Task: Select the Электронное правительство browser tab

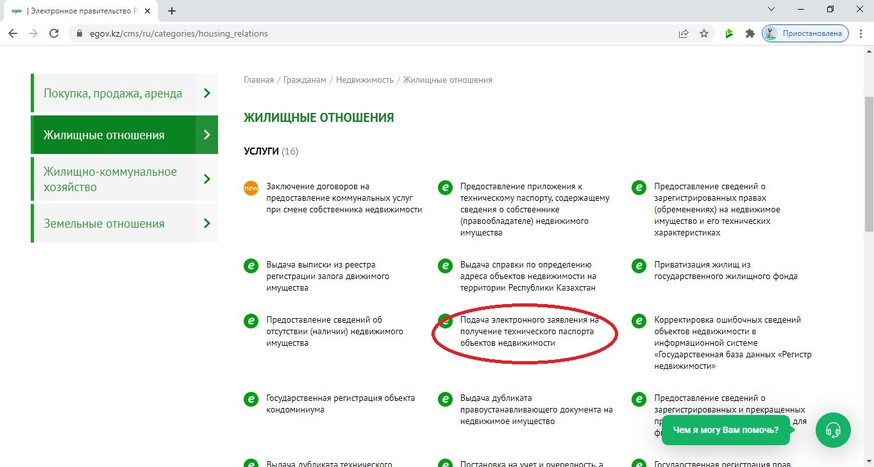Action: 80,11
